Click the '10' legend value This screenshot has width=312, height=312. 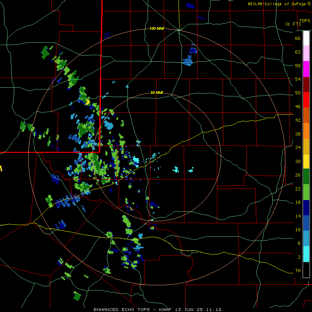tap(298, 229)
